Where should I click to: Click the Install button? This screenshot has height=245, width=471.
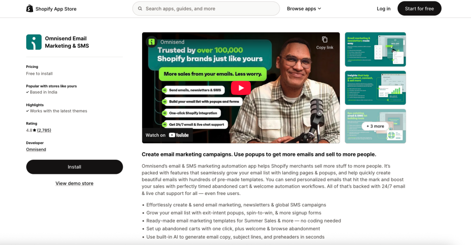pos(75,167)
